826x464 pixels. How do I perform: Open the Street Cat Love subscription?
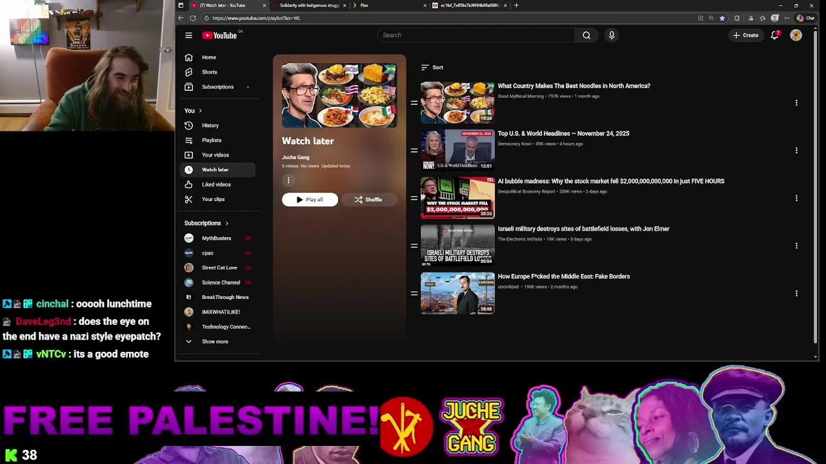[x=219, y=267]
